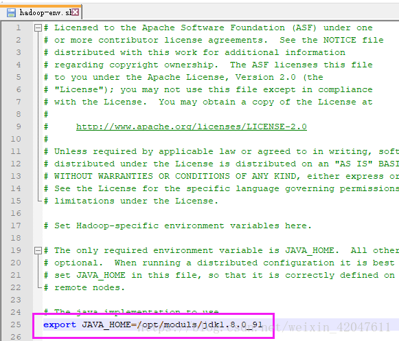The height and width of the screenshot is (341, 399).
Task: Click 'with the License.' on line 7
Action: (100, 102)
